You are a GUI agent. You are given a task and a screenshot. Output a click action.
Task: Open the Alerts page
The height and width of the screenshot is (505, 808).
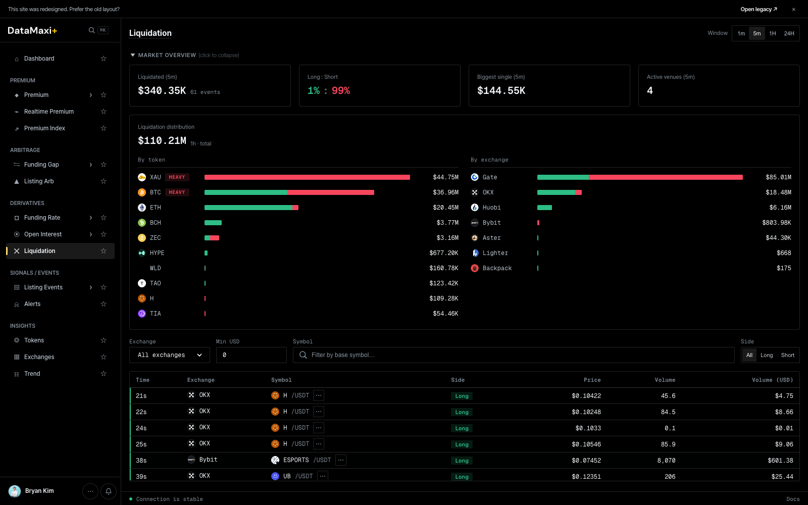(x=32, y=304)
